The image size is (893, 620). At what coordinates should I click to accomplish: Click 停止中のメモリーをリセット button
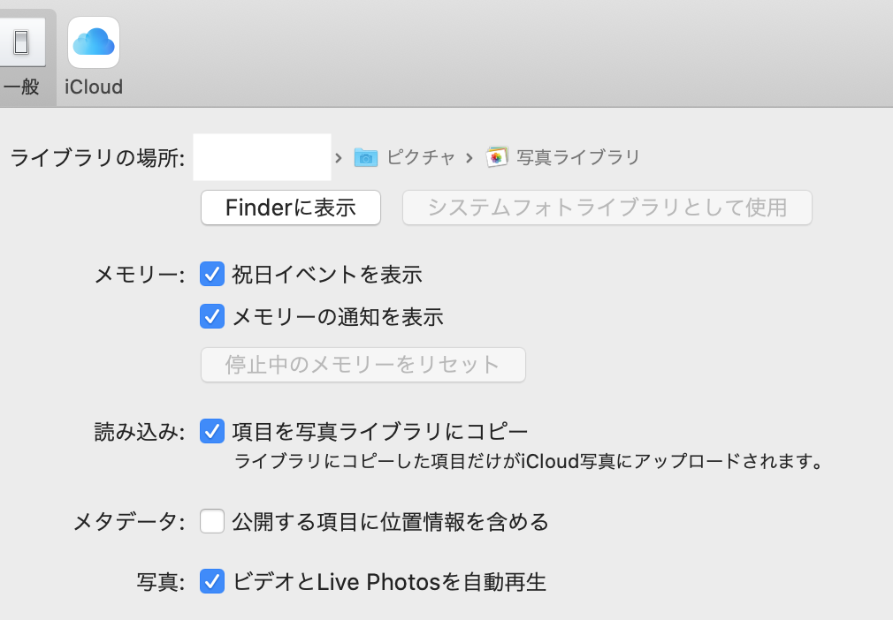click(x=363, y=365)
